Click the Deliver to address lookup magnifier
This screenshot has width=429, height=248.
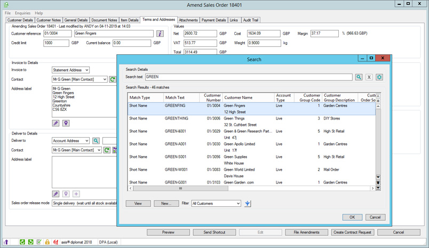pyautogui.click(x=96, y=141)
